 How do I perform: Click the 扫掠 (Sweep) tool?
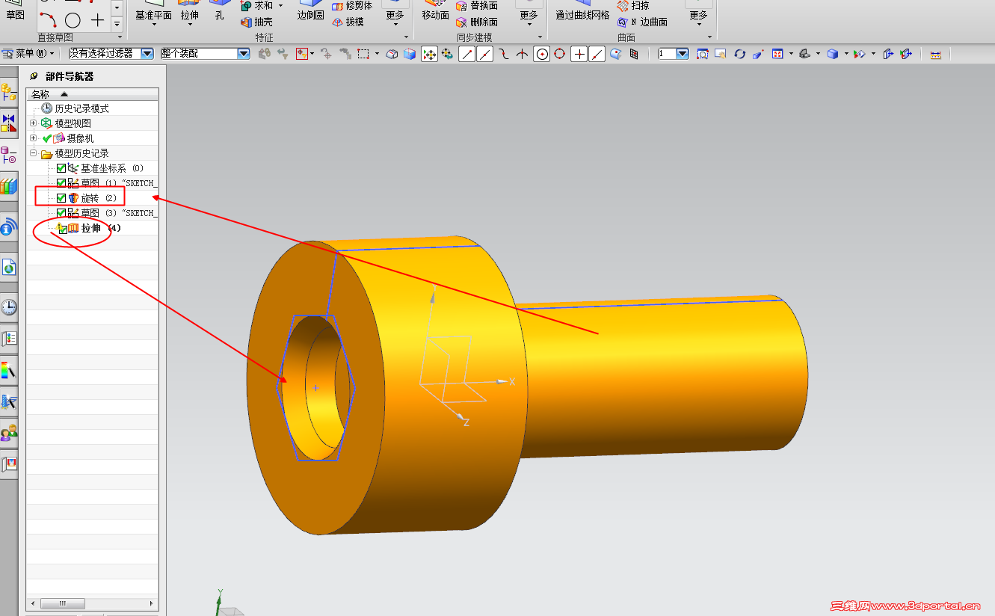coord(633,6)
